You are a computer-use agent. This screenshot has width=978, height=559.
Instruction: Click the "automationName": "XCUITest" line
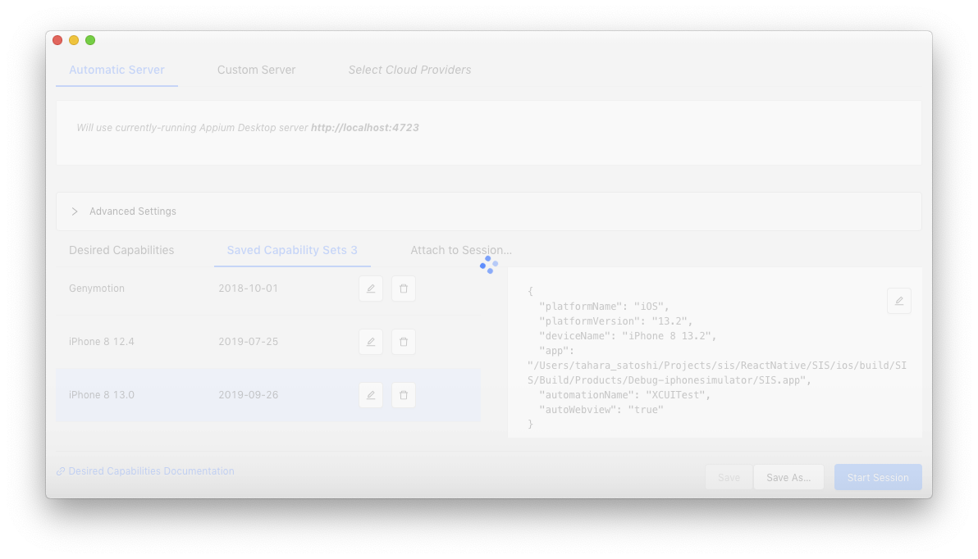pyautogui.click(x=624, y=395)
